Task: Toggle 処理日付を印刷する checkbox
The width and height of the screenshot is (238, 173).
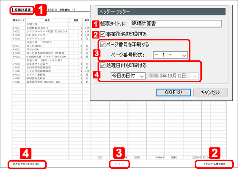Action: (x=103, y=65)
